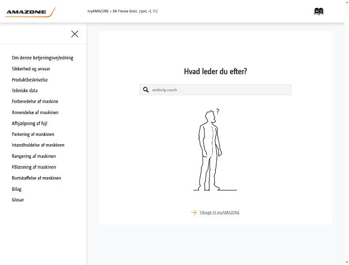Open Sikkerhed og ansvar section
Image resolution: width=349 pixels, height=265 pixels.
pos(31,68)
